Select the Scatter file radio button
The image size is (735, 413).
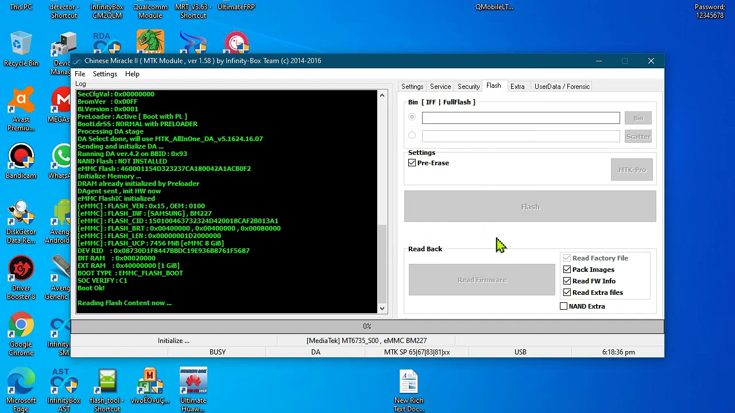pos(412,135)
